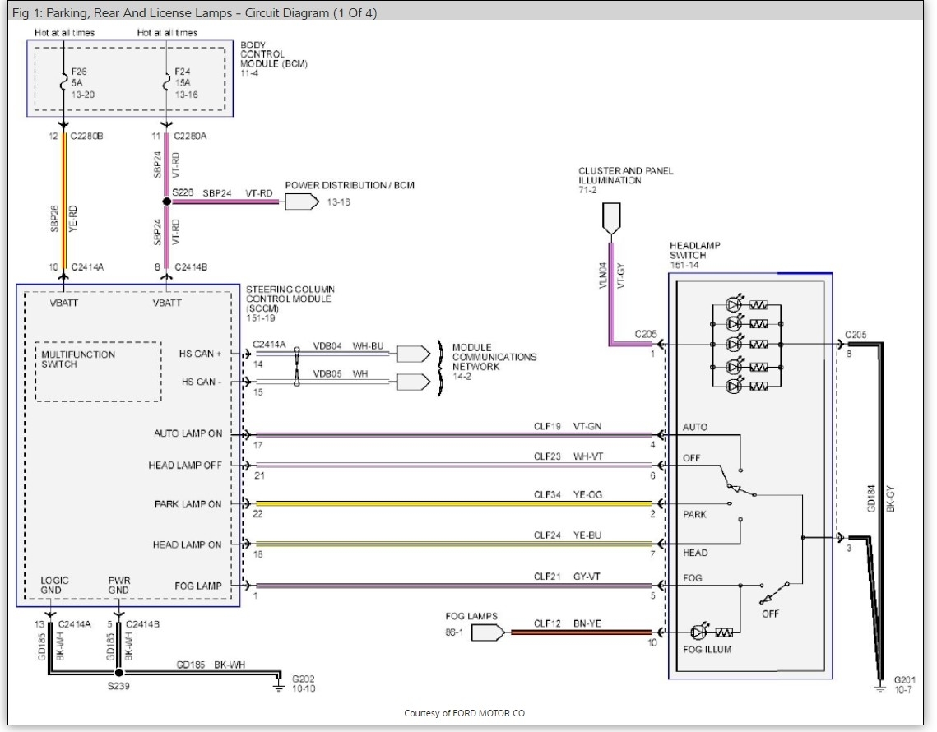
Task: Click the F24 15A fuse symbol
Action: coord(167,81)
